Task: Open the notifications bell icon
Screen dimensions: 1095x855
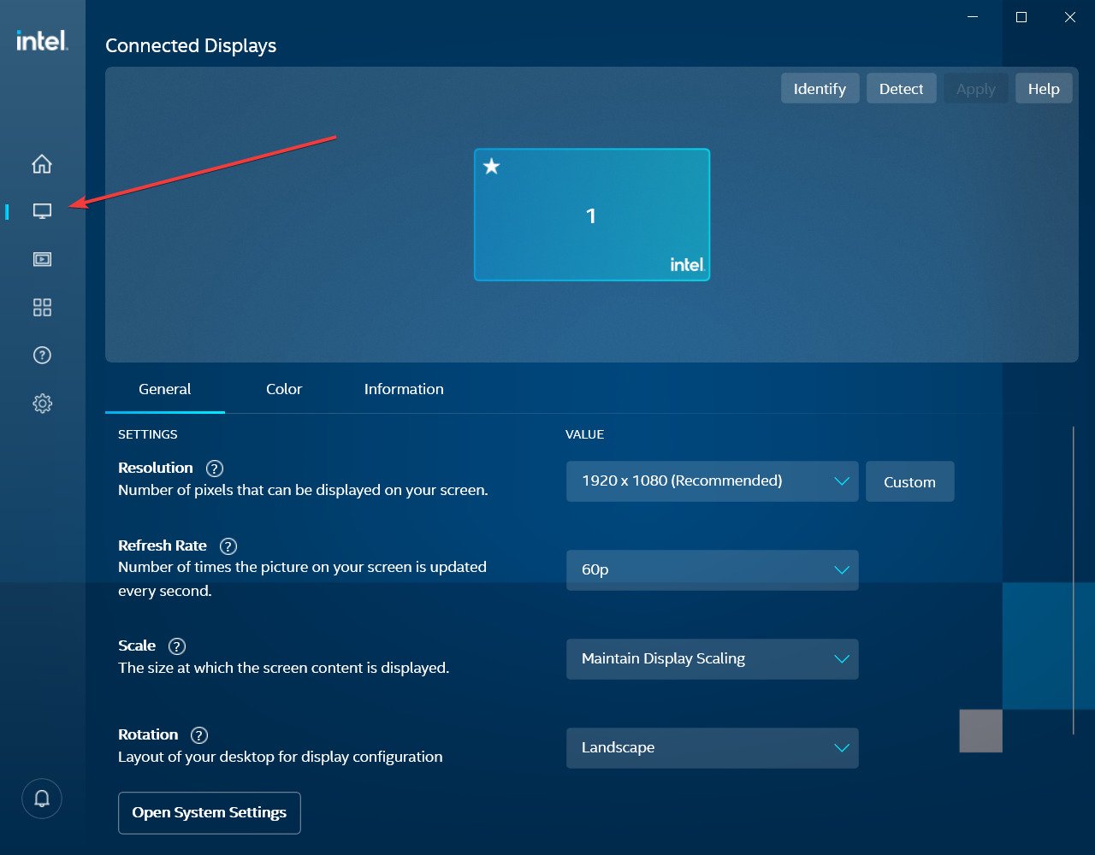Action: pos(42,799)
